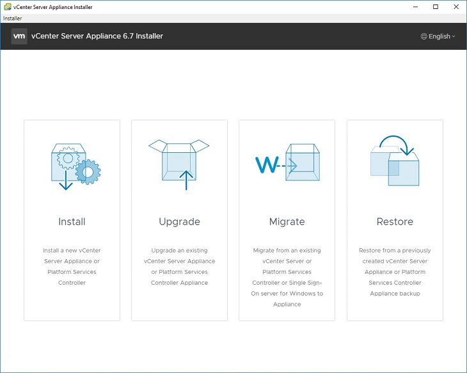
Task: Click the Migrate Windows-to-appliance icon
Action: [287, 163]
